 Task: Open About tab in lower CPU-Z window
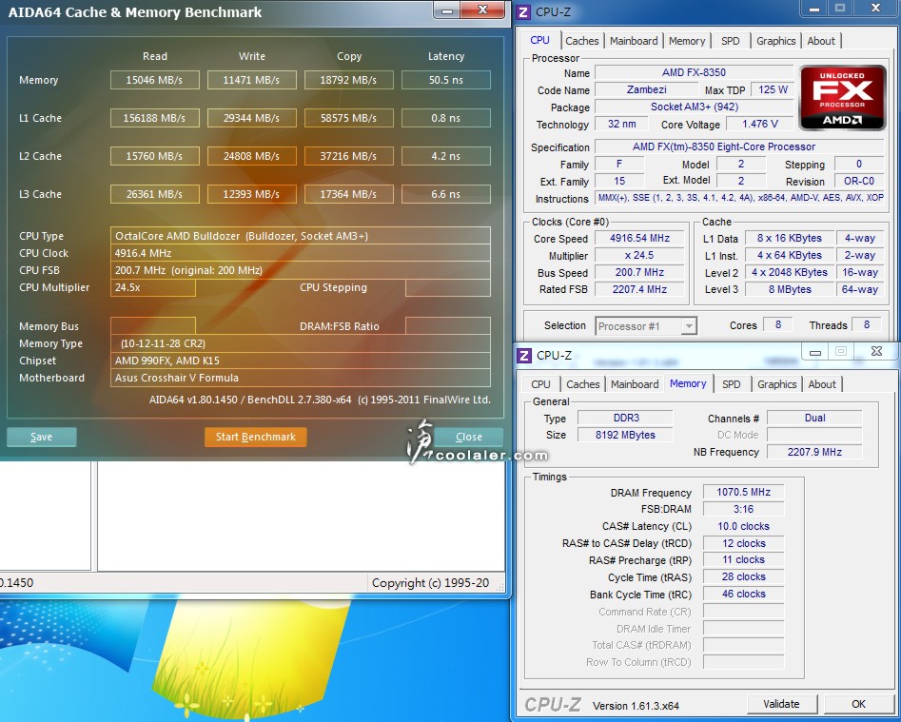[822, 384]
